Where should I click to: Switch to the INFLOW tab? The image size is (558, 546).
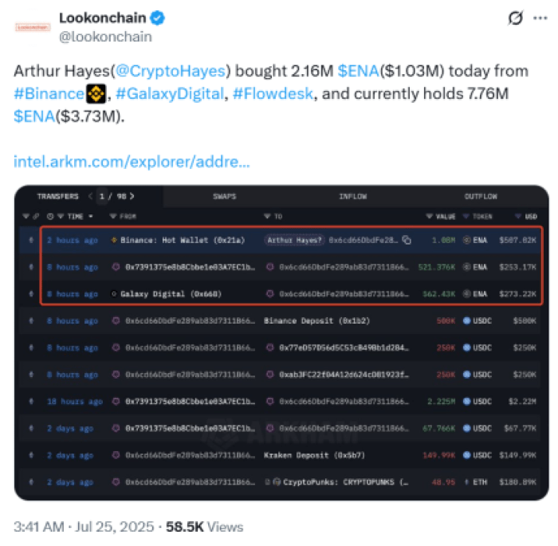tap(352, 196)
